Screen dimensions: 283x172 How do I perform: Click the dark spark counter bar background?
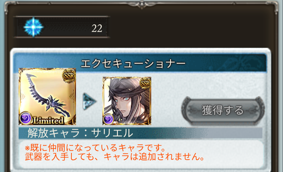(62, 27)
